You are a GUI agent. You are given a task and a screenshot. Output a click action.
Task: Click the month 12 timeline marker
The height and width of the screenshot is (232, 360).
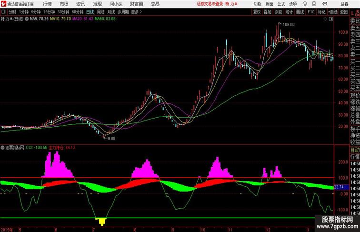(268, 230)
